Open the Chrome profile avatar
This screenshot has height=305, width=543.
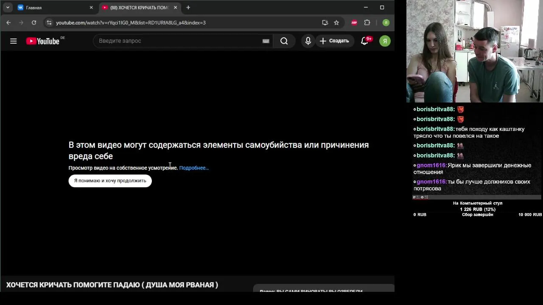coord(386,22)
